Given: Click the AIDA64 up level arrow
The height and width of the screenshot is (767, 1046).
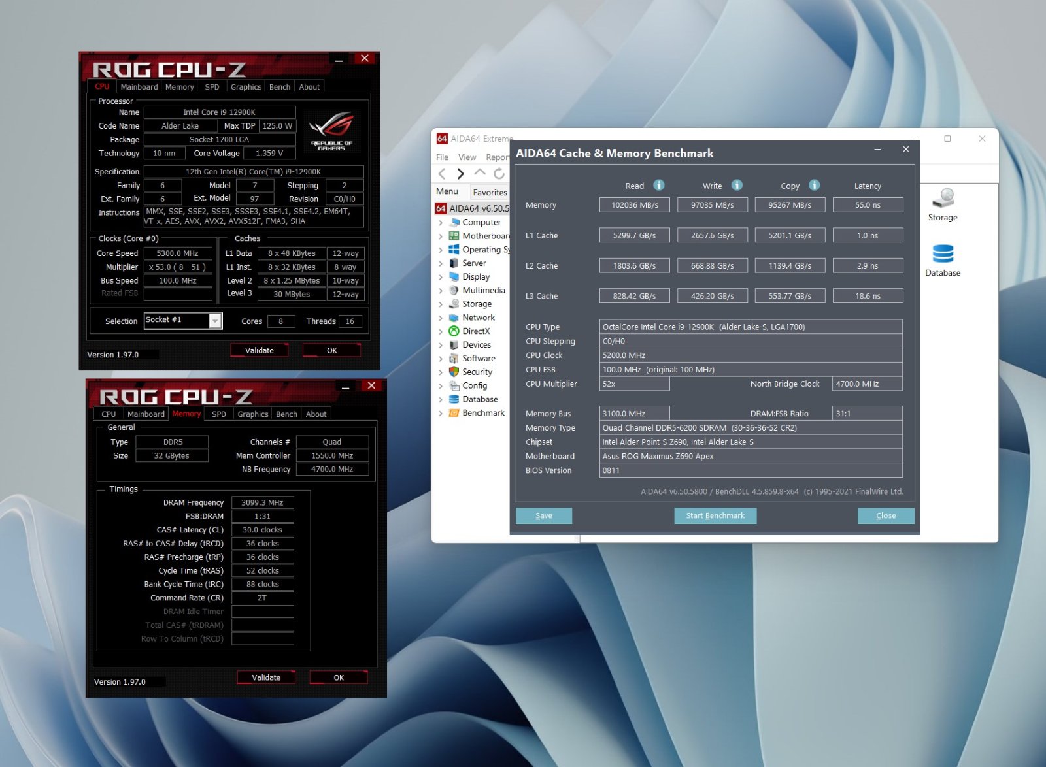Looking at the screenshot, I should [480, 172].
